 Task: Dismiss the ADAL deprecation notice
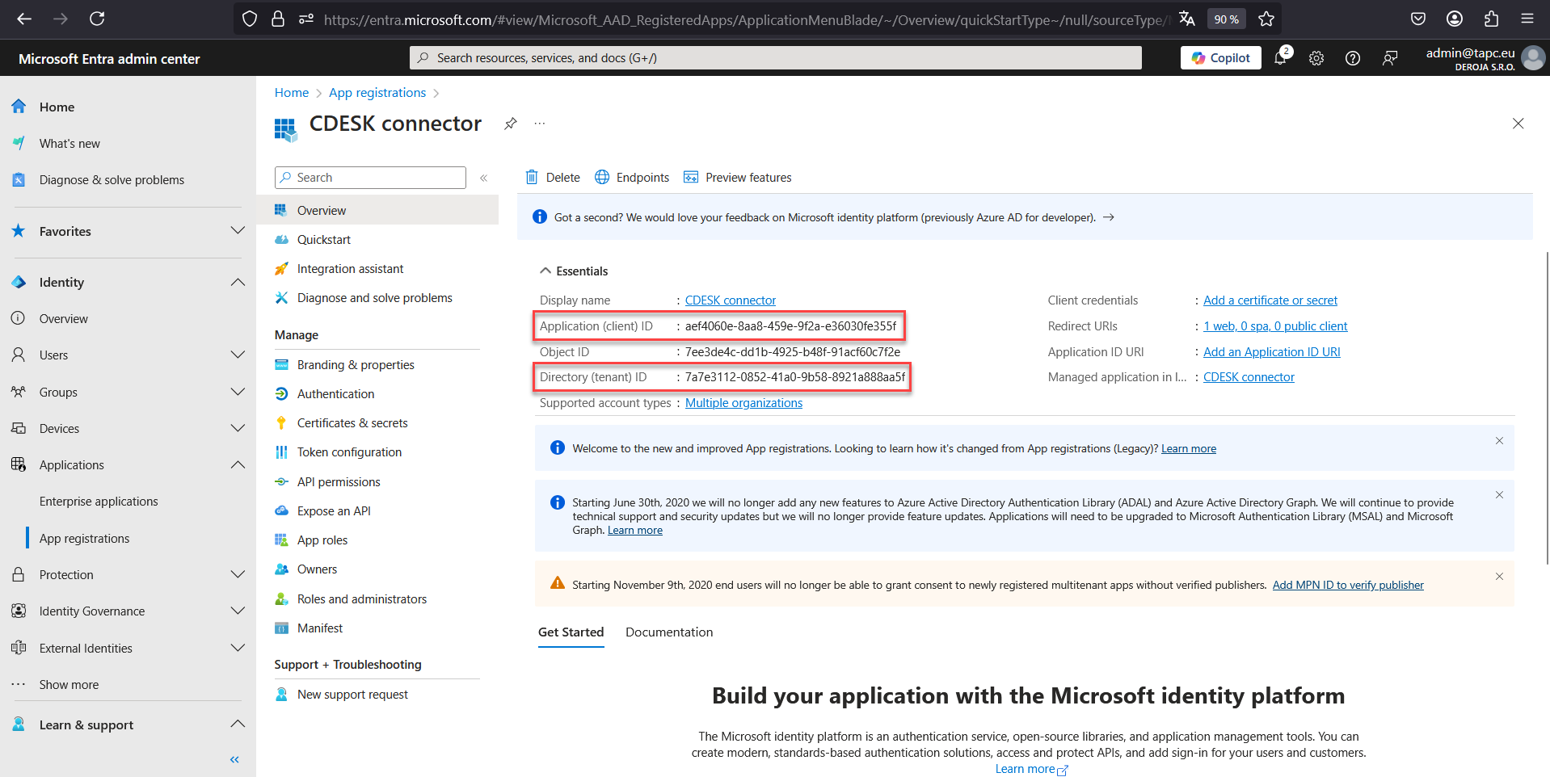pyautogui.click(x=1499, y=495)
